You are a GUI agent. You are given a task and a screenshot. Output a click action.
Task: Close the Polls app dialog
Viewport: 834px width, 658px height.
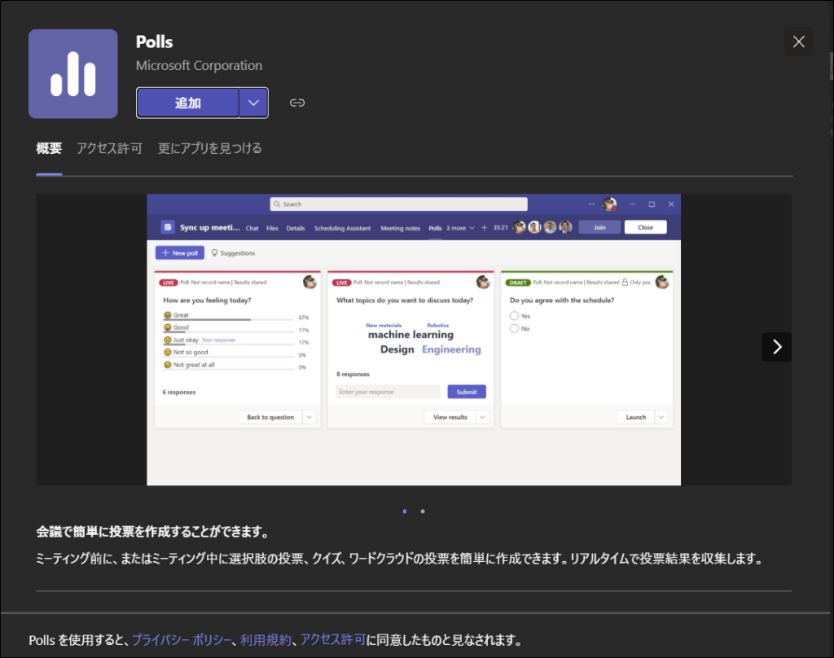(798, 42)
